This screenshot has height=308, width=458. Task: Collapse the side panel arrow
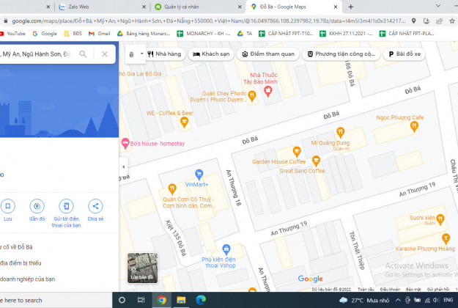click(123, 167)
